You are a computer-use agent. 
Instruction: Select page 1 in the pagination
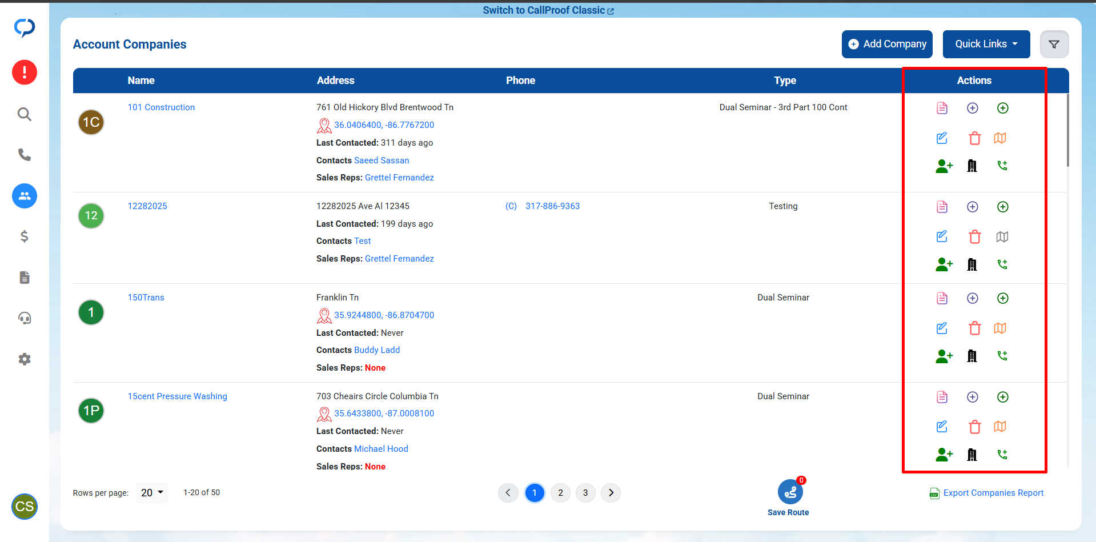pos(535,492)
